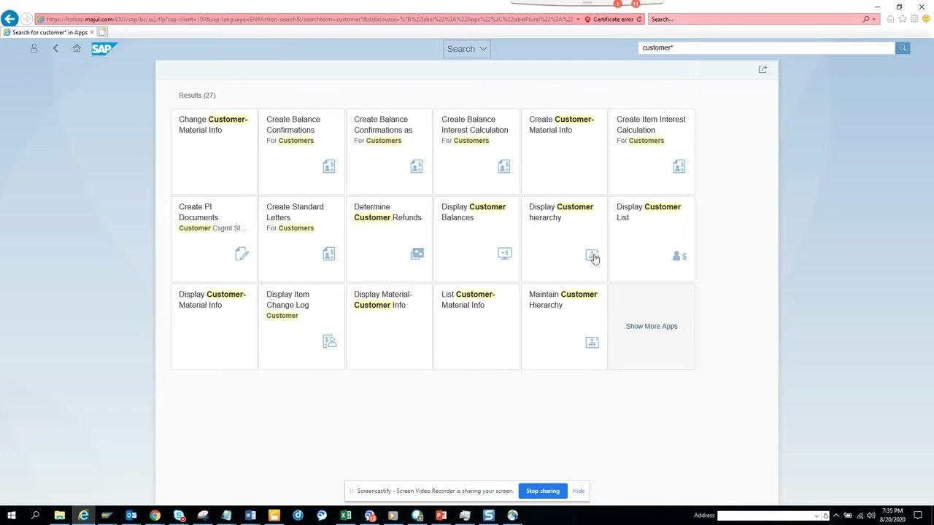Expand the browser address bar dropdown arrow

pos(578,19)
